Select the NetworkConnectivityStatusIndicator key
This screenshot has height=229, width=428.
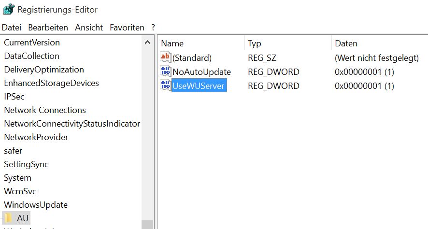tap(71, 124)
